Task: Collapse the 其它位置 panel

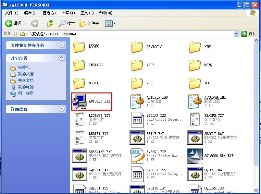Action: point(61,58)
